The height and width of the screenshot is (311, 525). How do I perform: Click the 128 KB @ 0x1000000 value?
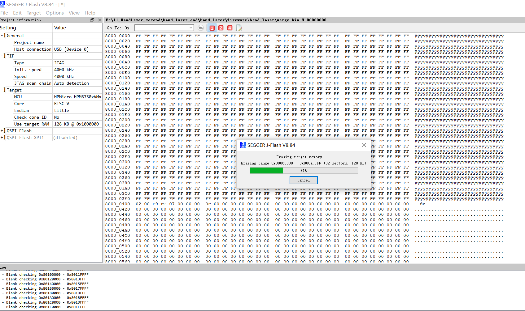click(77, 124)
